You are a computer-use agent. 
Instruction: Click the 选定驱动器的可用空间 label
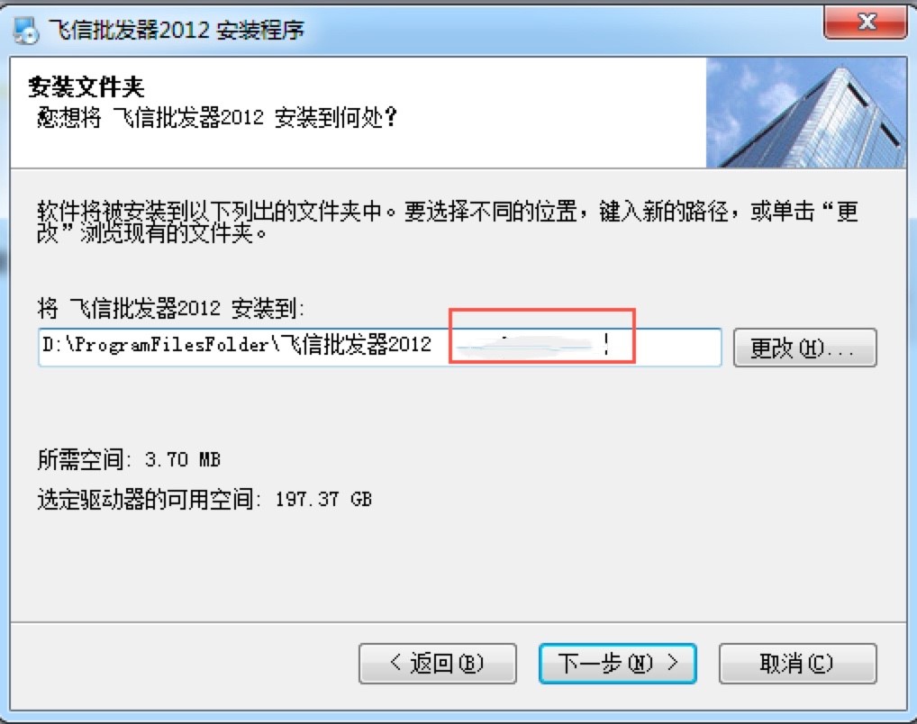145,500
